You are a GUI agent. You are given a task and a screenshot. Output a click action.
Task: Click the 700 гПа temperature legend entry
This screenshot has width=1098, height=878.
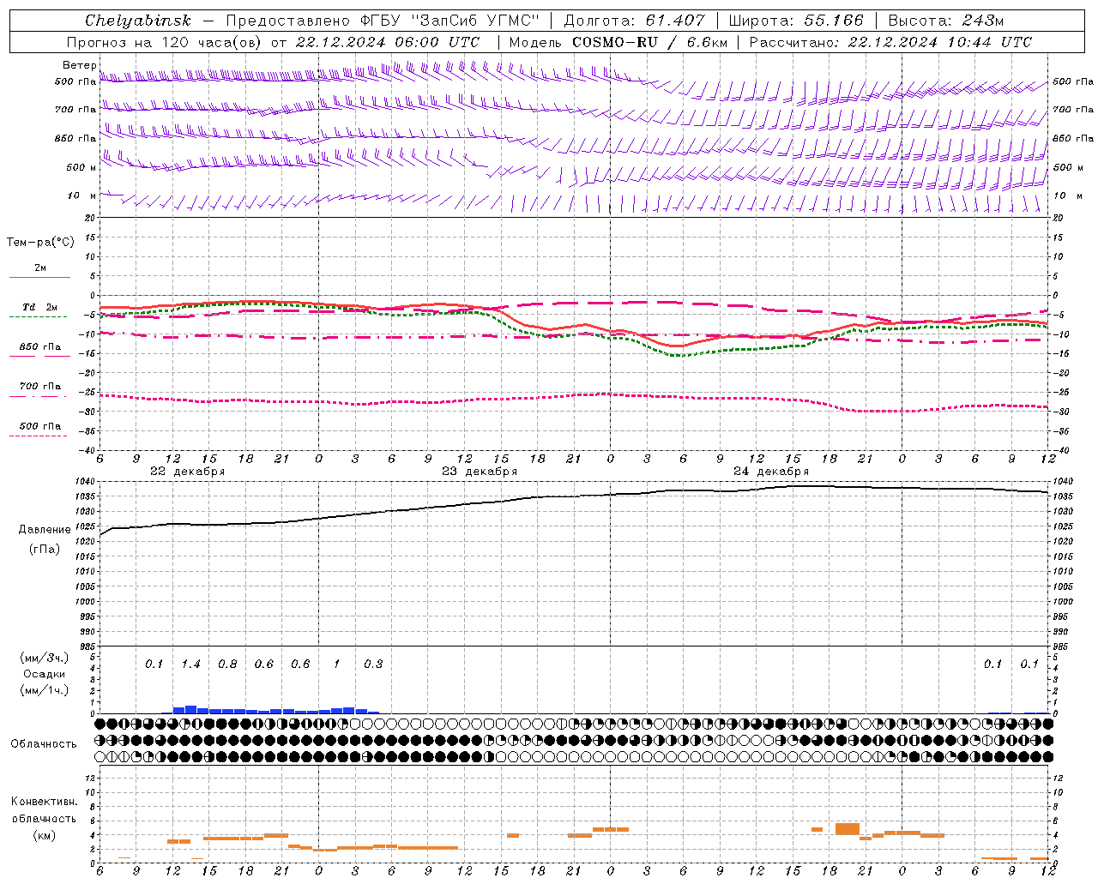[39, 389]
